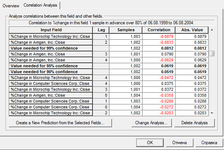224x150 pixels.
Task: Pick Value needed for 95% confidence row
Action: point(51,66)
